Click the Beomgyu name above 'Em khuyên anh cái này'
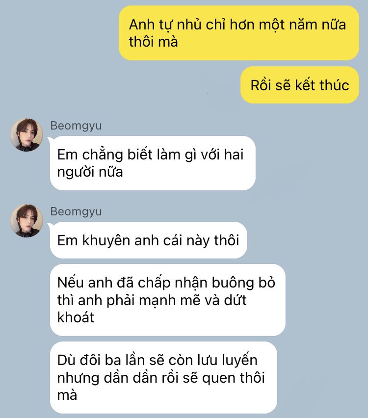The image size is (368, 418). [x=76, y=211]
